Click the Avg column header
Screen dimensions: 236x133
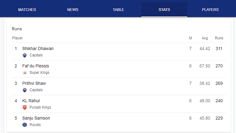[205, 38]
